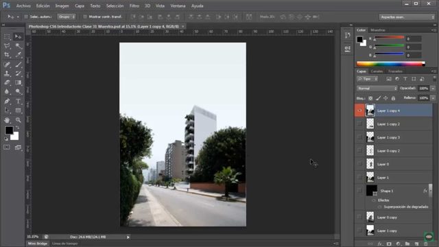Add a layer style fx button
439x247 pixels.
(380, 244)
